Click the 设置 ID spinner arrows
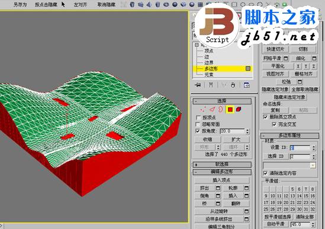Image resolution: width=325 pixels, height=229 pixels. pyautogui.click(x=314, y=148)
